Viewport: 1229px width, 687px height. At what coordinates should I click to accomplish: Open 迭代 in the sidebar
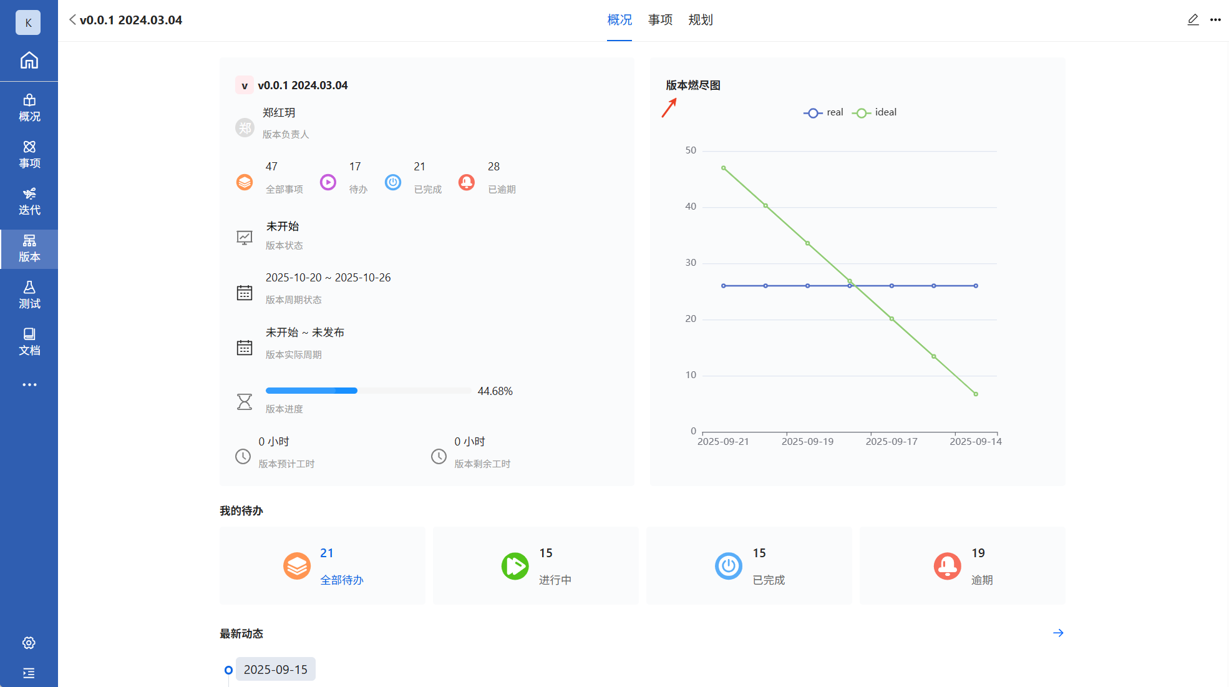click(29, 202)
